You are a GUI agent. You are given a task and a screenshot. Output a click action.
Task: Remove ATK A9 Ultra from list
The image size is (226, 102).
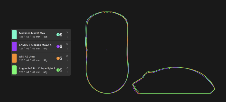(x=67, y=56)
